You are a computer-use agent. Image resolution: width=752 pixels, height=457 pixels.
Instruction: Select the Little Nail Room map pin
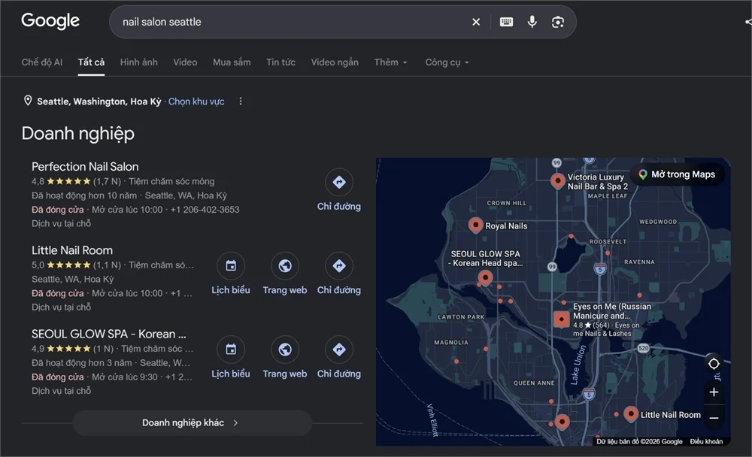coord(631,414)
